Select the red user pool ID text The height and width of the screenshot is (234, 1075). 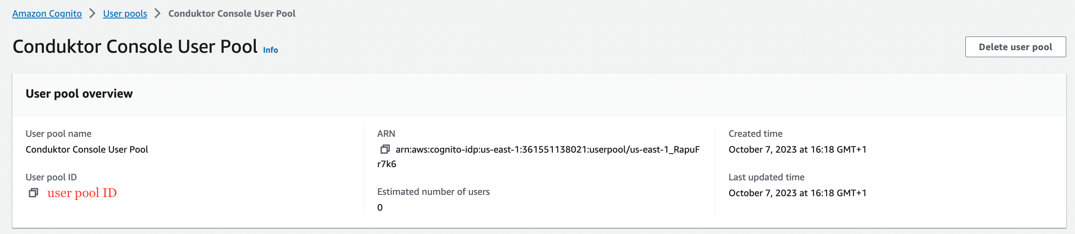82,193
